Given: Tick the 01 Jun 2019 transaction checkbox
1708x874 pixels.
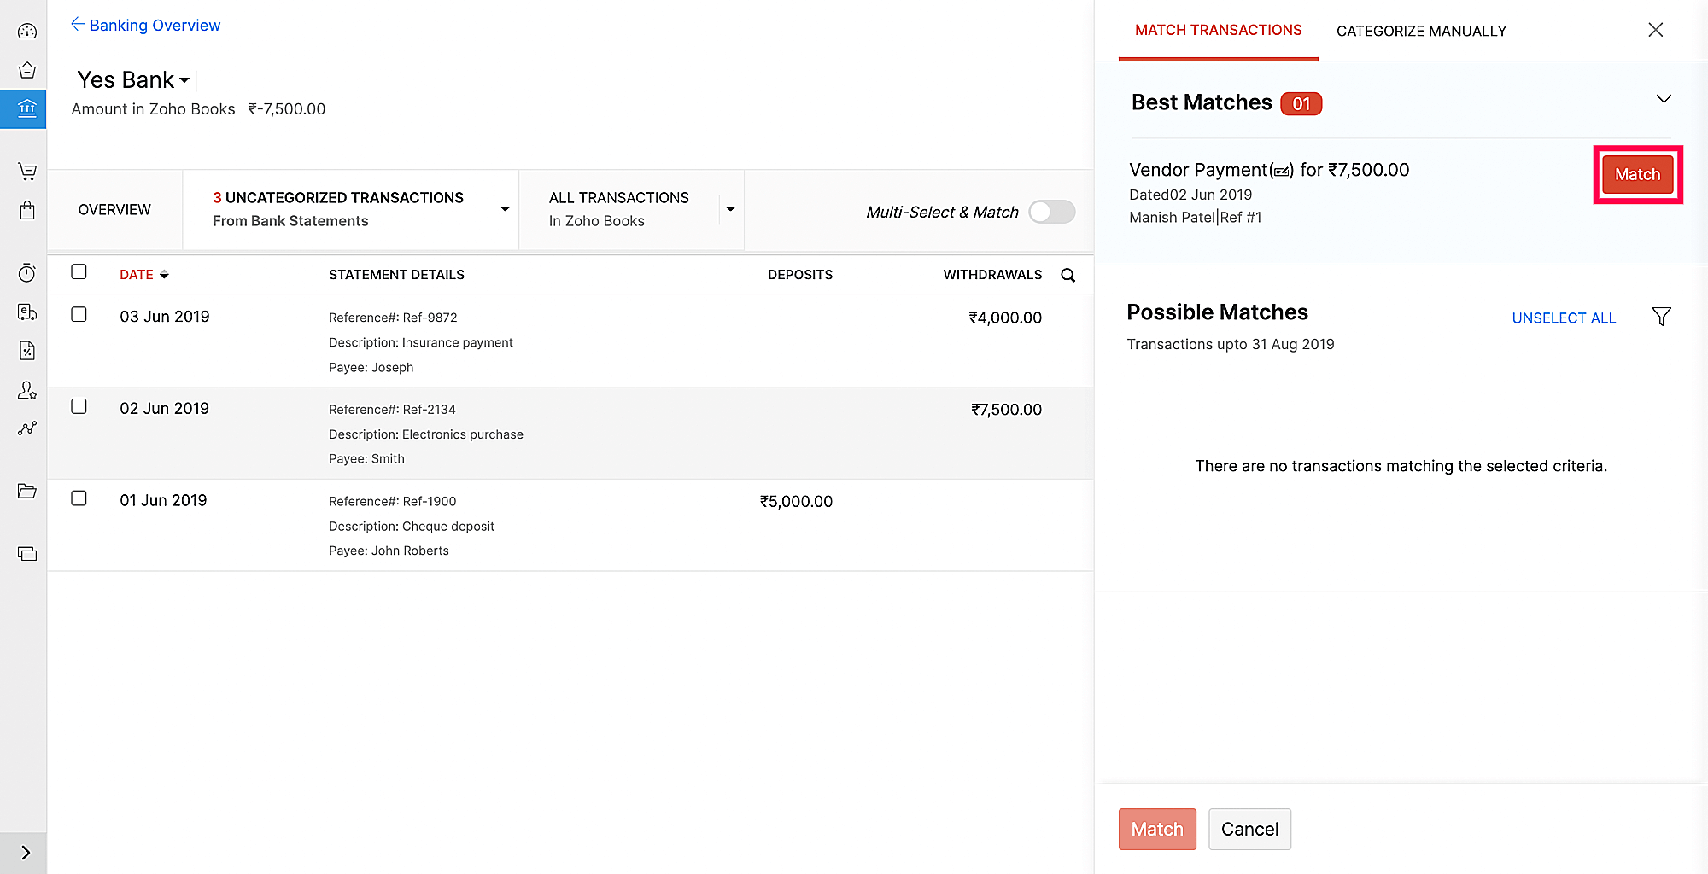Looking at the screenshot, I should (x=79, y=498).
